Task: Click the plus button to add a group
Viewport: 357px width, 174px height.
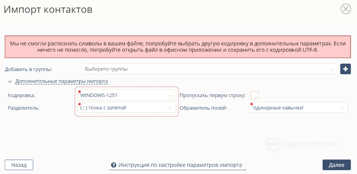Action: [346, 69]
